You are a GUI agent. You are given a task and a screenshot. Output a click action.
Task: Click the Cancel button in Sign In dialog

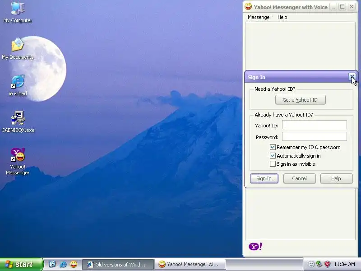(x=299, y=178)
